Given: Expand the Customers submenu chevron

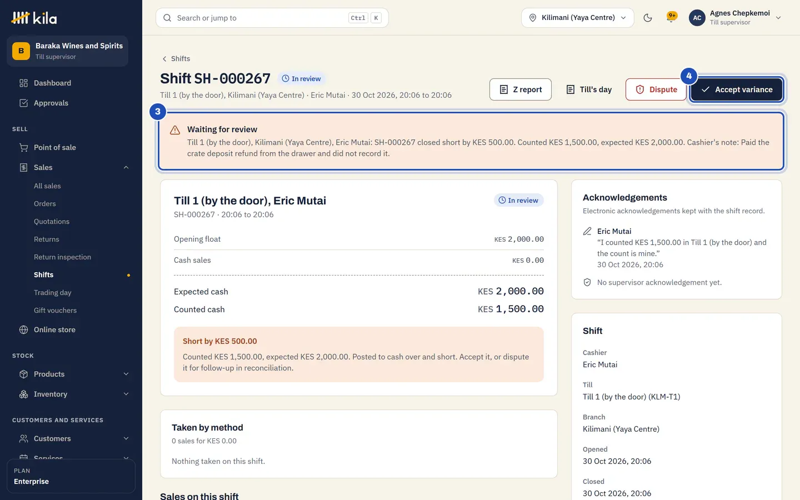Looking at the screenshot, I should 126,439.
